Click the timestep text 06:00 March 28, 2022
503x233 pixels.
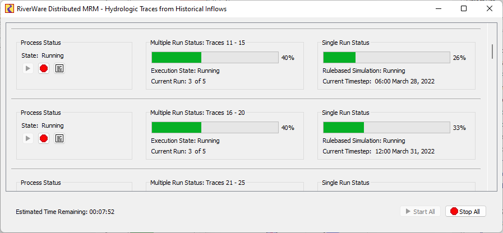pos(405,81)
